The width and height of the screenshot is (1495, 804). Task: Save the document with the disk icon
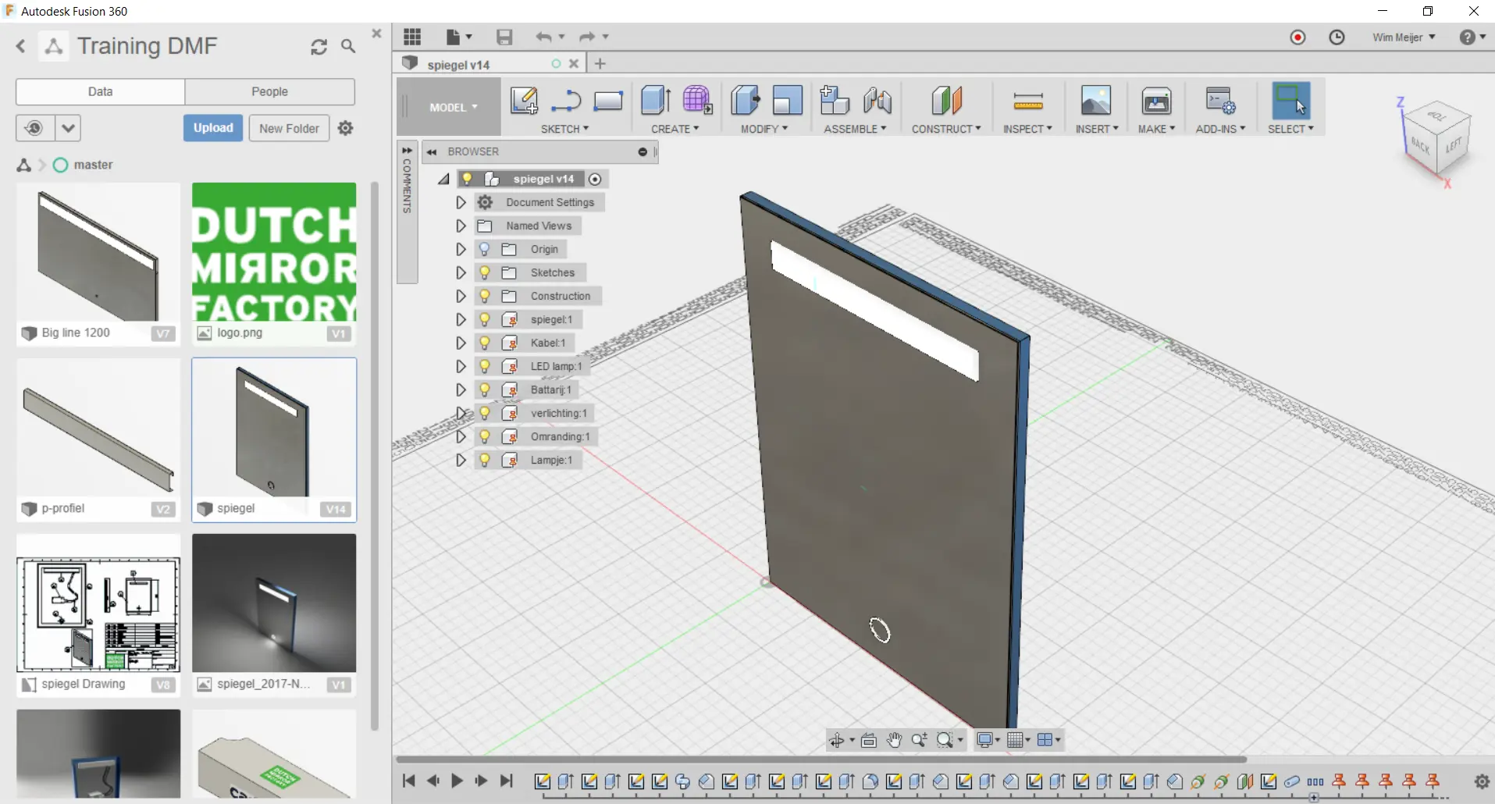(504, 37)
